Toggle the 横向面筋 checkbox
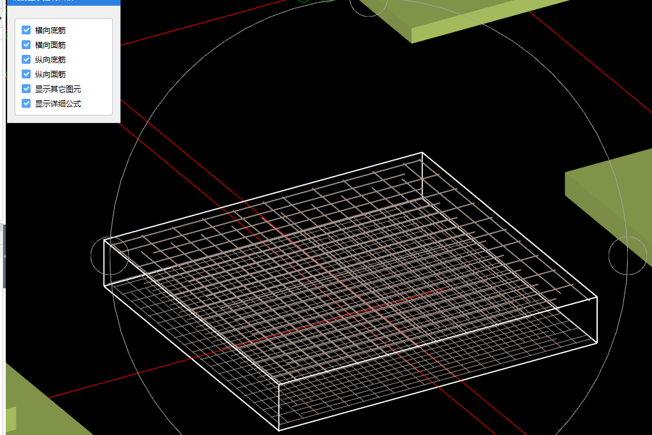This screenshot has width=652, height=435. pos(26,45)
